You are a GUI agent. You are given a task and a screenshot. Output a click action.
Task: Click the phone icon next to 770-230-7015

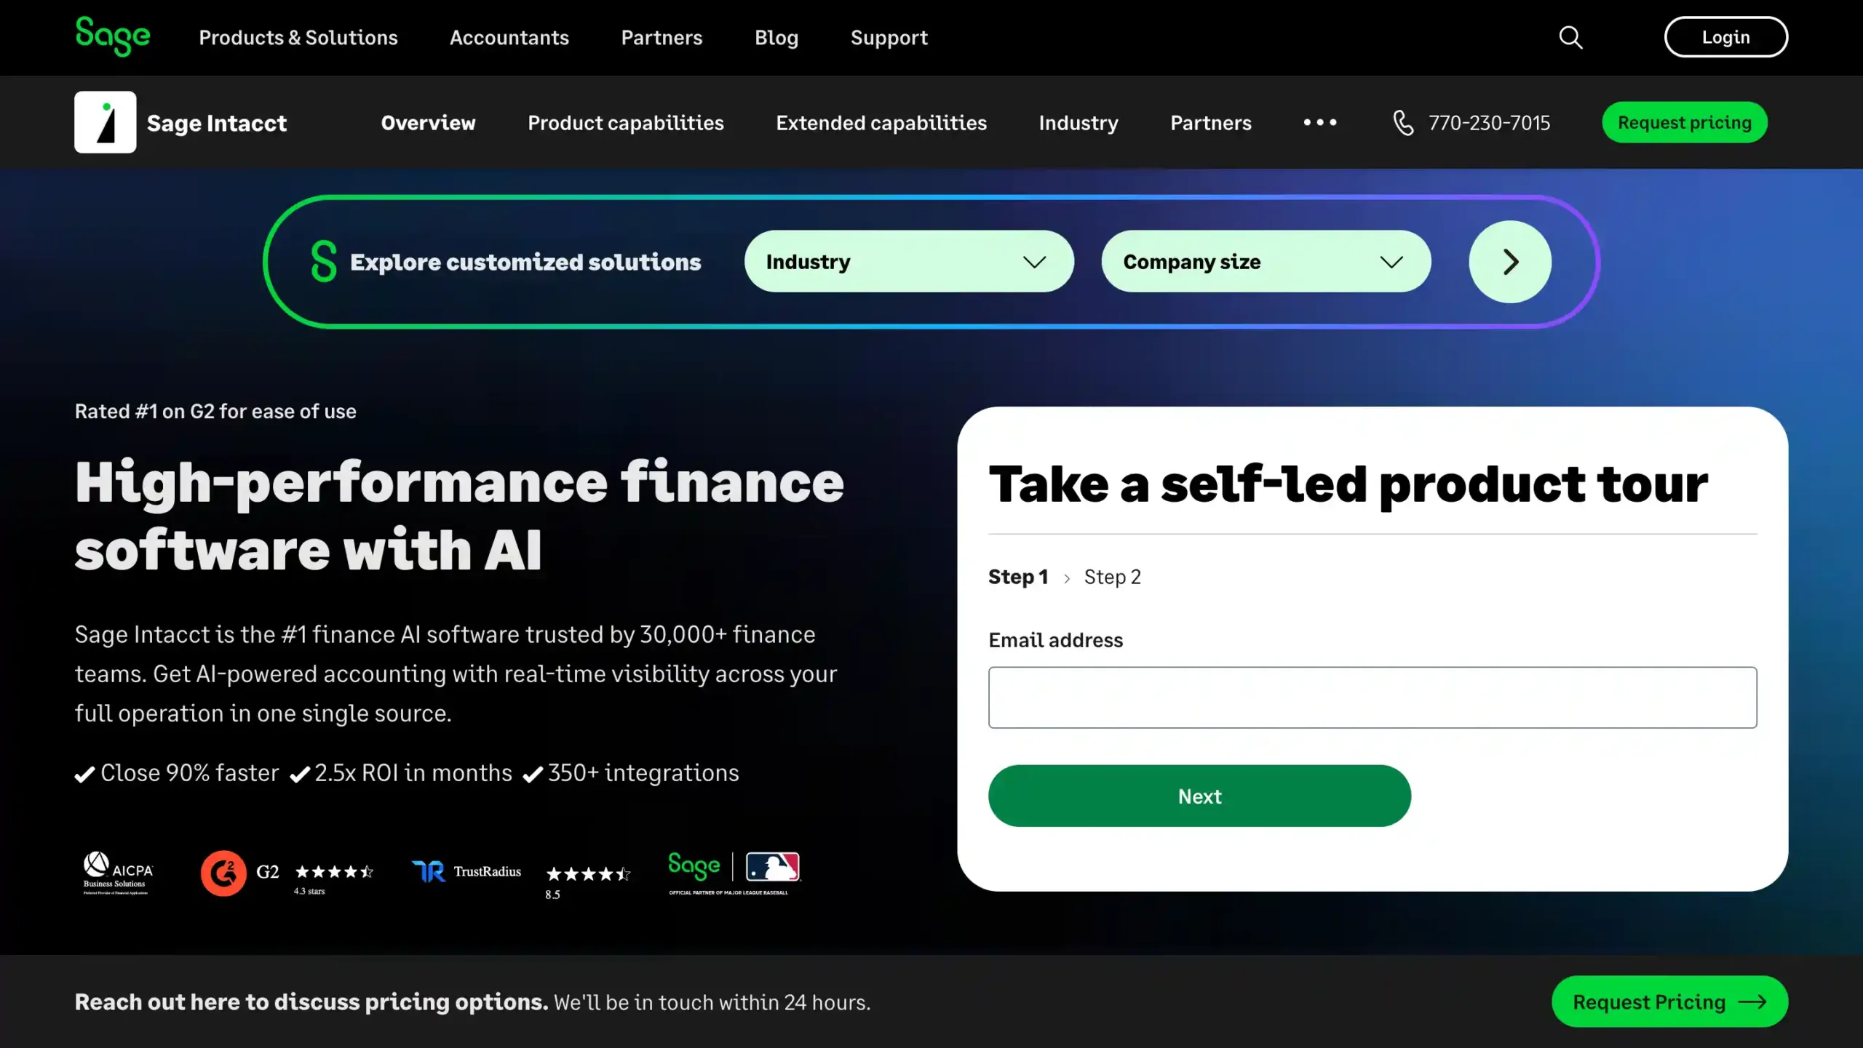click(1403, 122)
